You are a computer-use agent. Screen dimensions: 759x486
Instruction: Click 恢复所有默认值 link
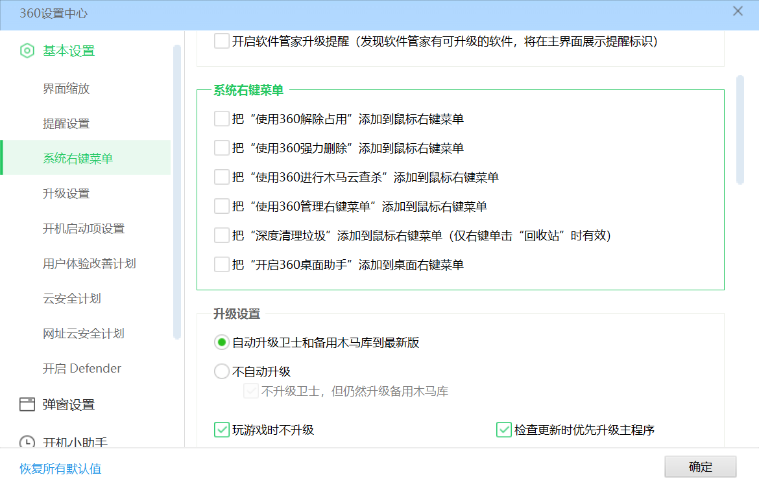point(60,469)
